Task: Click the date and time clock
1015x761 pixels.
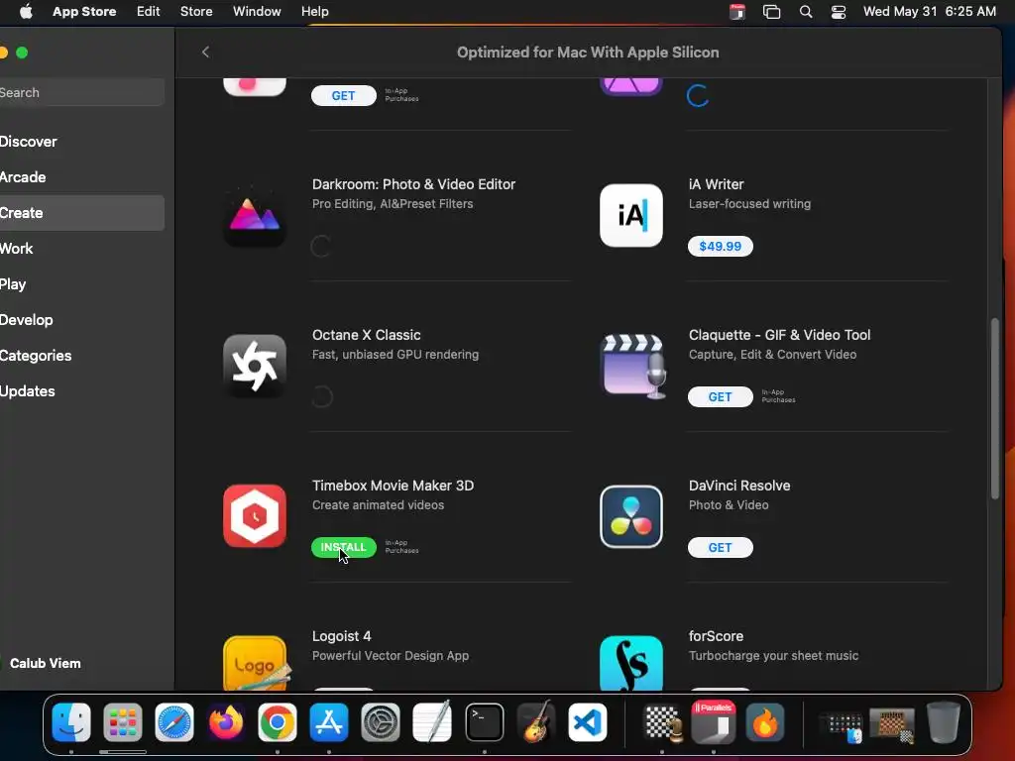Action: point(930,12)
